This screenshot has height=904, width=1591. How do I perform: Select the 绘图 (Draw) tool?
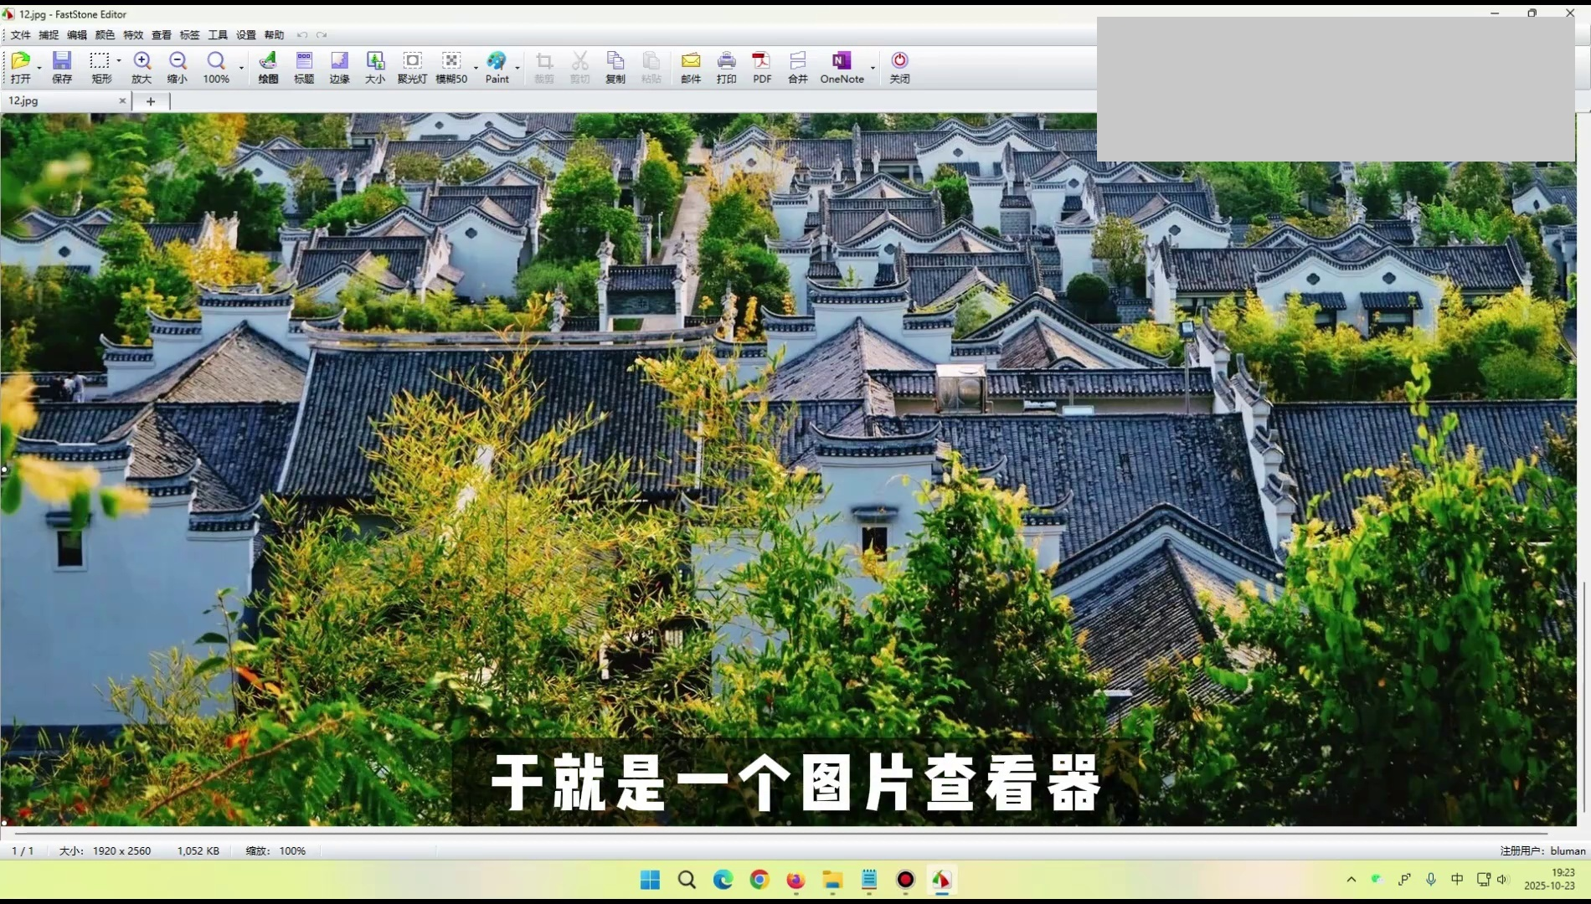pos(268,67)
